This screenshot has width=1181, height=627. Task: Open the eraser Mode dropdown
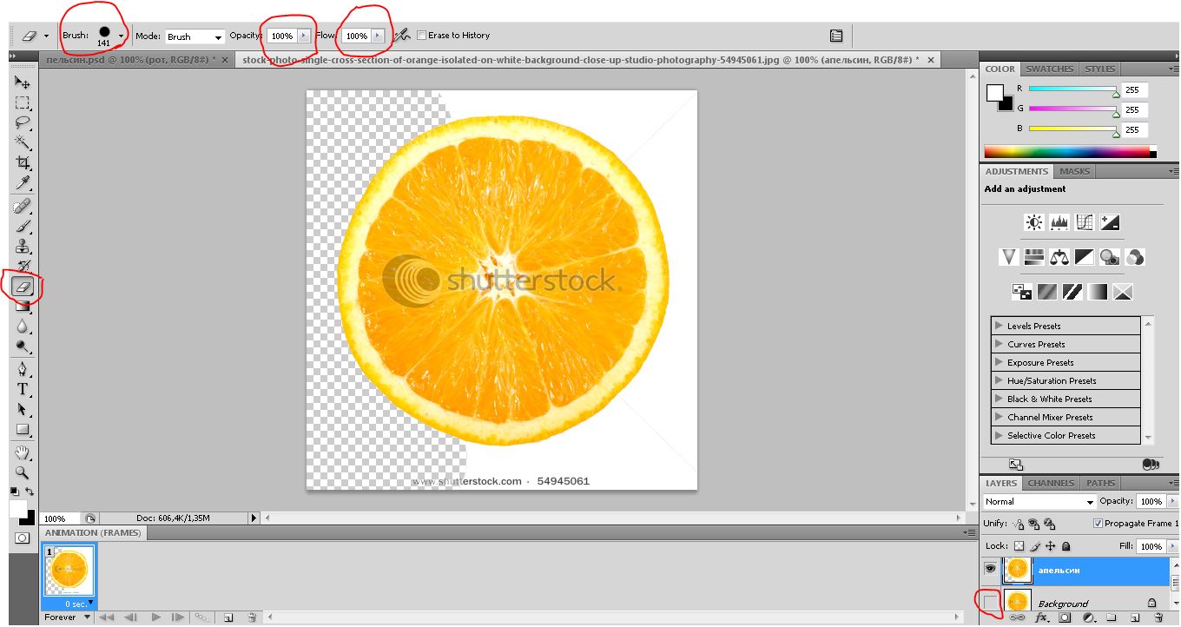(x=195, y=36)
